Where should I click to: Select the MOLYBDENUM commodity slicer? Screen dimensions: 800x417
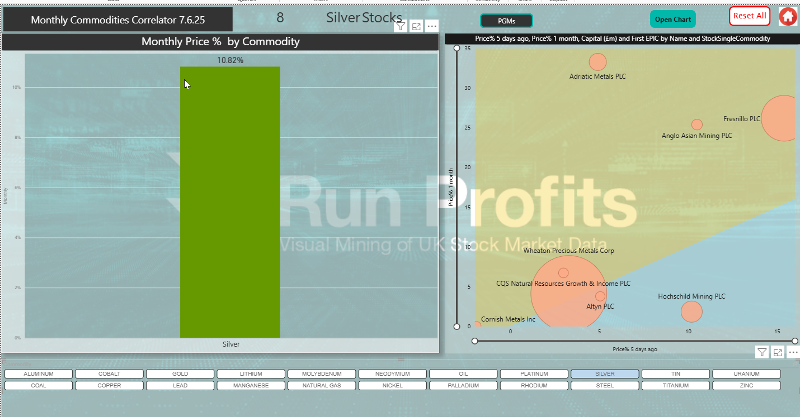point(322,374)
